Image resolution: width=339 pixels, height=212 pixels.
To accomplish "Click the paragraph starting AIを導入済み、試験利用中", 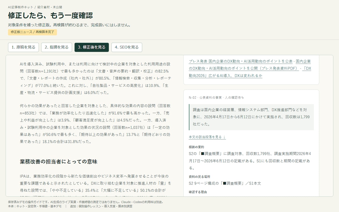I will click(96, 78).
